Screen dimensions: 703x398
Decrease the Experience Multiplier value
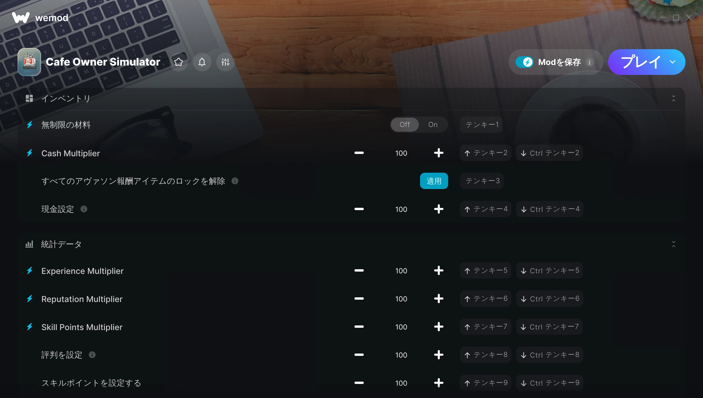coord(359,270)
